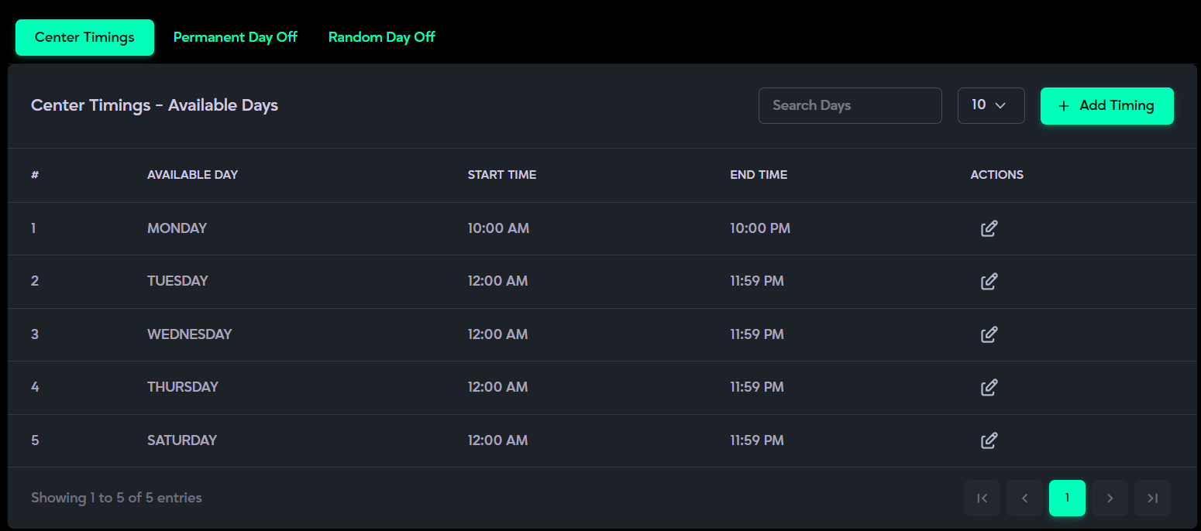The image size is (1201, 531).
Task: Edit the Tuesday timing row
Action: point(989,282)
